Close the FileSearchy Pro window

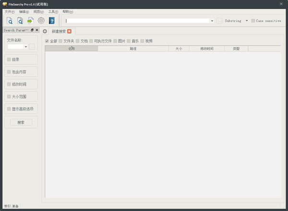pyautogui.click(x=281, y=4)
